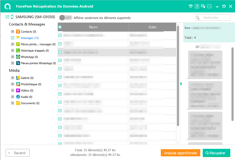
Task: Click the Photothèque icon
Action: pos(18,84)
